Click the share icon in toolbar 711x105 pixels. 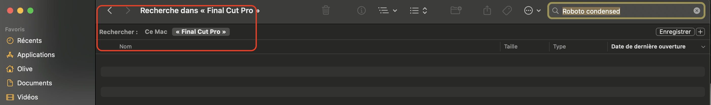click(x=487, y=10)
